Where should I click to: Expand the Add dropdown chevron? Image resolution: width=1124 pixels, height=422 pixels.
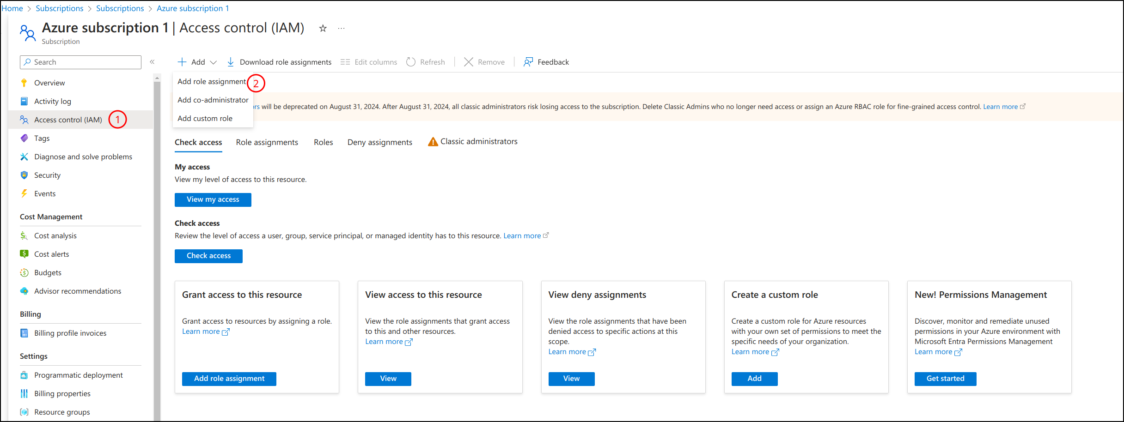click(213, 62)
